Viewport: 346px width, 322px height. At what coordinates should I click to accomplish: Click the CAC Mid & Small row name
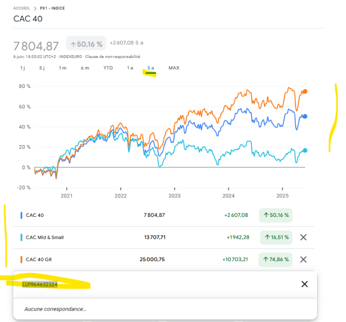(x=45, y=237)
